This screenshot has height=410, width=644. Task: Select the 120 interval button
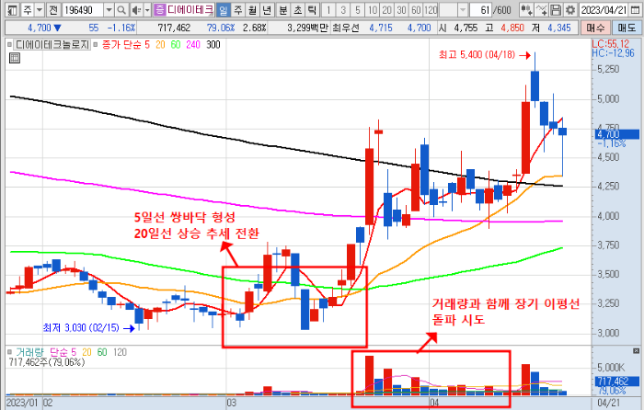click(x=431, y=10)
